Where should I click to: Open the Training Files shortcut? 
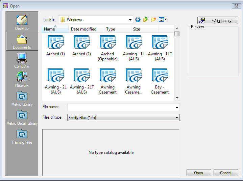pyautogui.click(x=22, y=136)
